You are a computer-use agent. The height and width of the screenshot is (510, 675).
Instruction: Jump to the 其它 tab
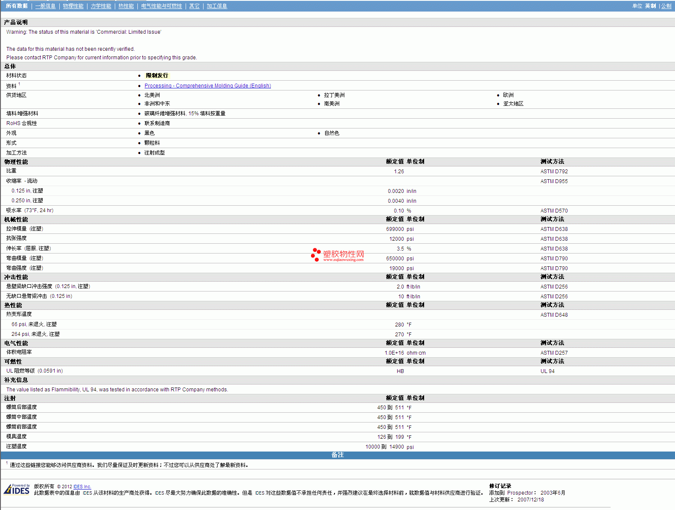click(194, 6)
